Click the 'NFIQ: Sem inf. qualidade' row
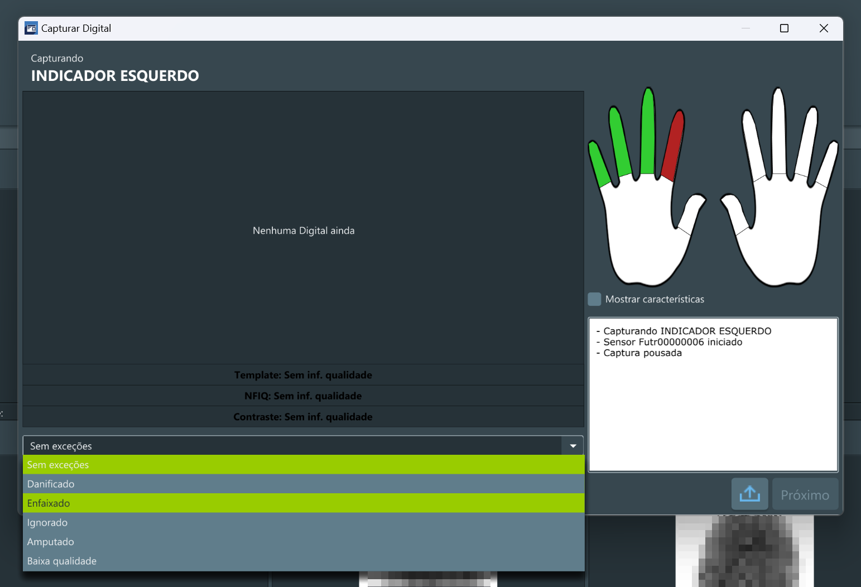The height and width of the screenshot is (587, 861). tap(304, 396)
